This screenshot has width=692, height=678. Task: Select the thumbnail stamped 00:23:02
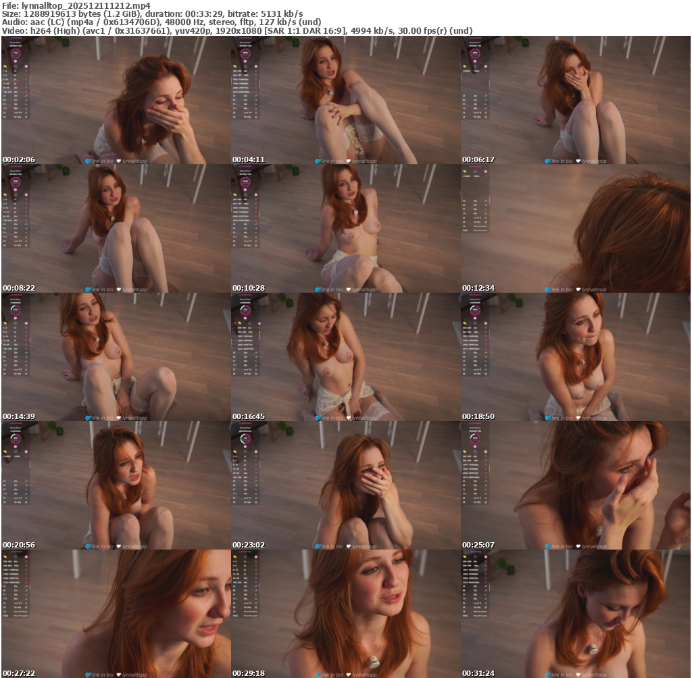pyautogui.click(x=345, y=485)
